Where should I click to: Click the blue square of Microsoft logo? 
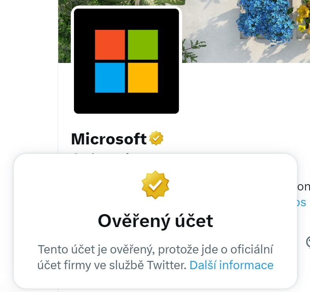110,78
